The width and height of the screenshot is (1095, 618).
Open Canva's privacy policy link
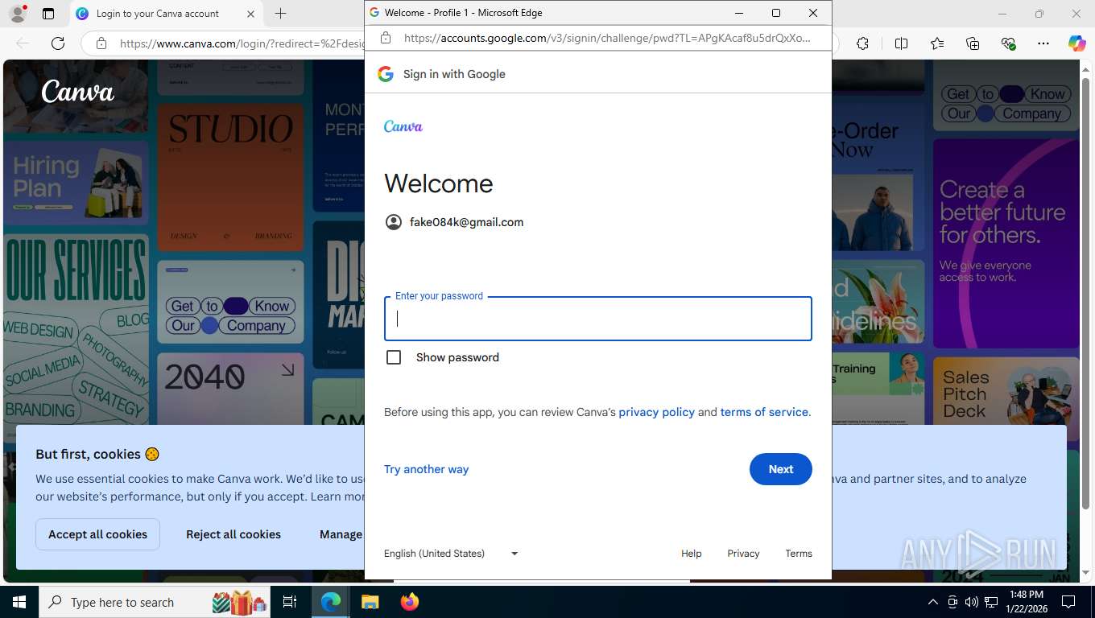coord(656,412)
